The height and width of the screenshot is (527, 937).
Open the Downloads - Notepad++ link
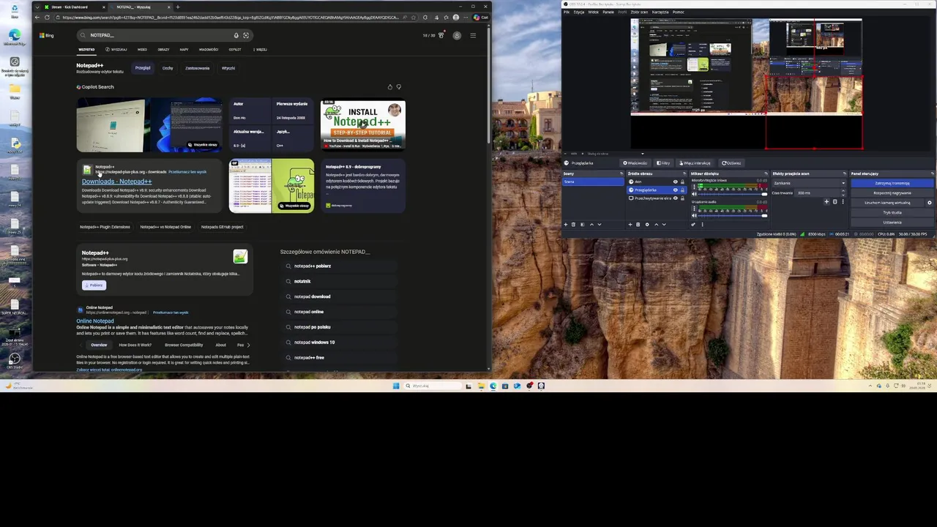(x=117, y=182)
